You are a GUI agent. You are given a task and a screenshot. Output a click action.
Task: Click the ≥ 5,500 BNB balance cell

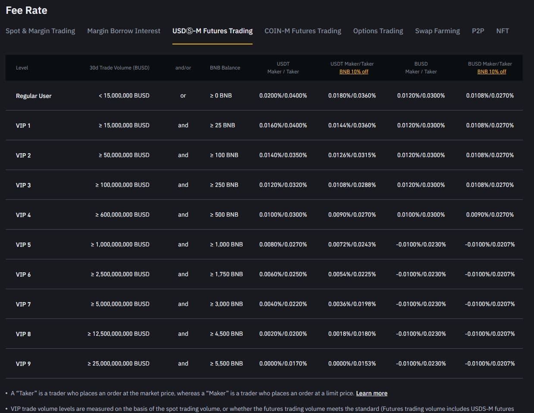[x=226, y=363]
